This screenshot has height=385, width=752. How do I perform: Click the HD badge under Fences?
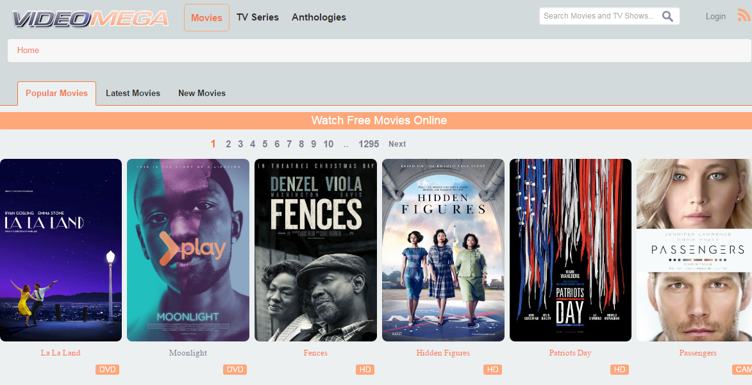tap(365, 370)
